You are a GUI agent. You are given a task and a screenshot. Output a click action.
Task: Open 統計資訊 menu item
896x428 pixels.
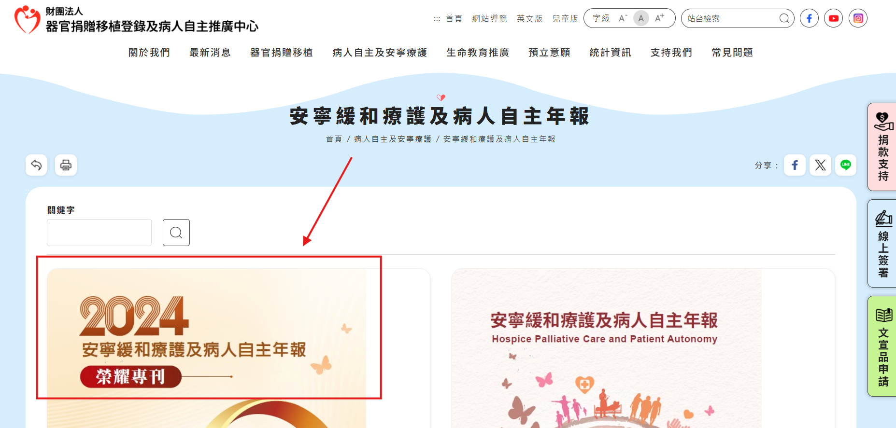tap(611, 53)
